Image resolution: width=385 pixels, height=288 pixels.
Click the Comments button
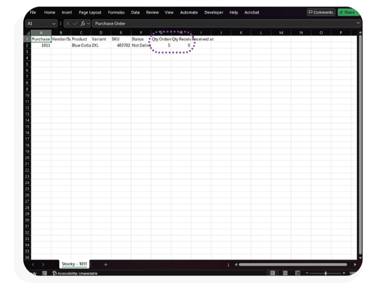(x=321, y=12)
